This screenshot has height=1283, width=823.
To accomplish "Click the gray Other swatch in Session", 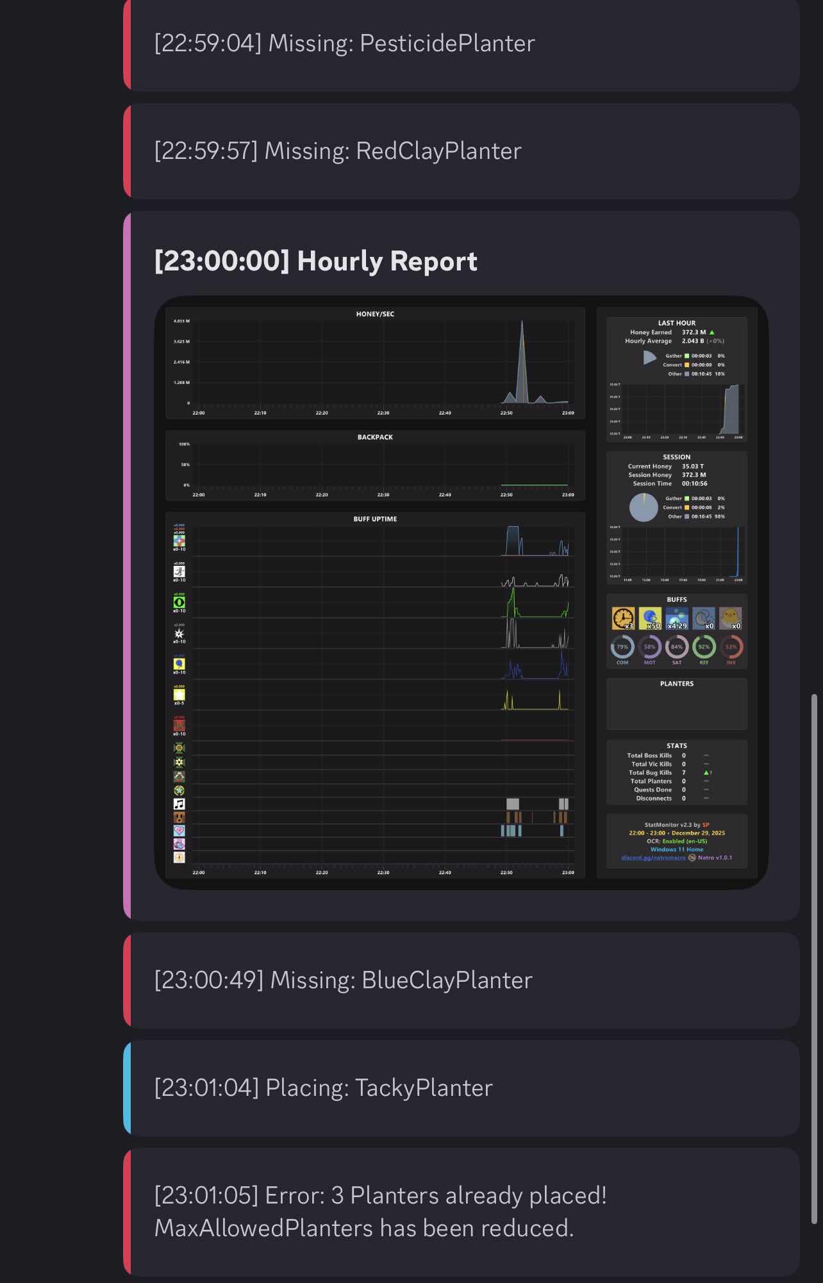I will click(686, 517).
